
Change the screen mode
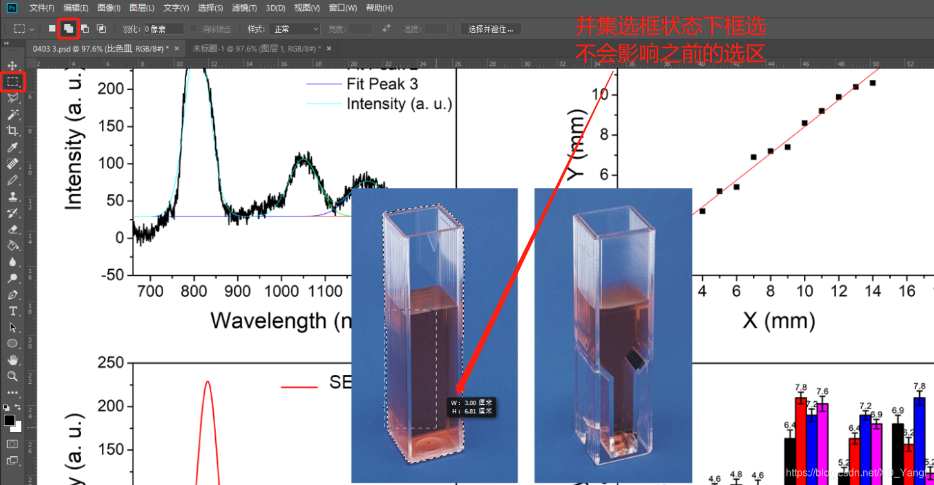12,461
